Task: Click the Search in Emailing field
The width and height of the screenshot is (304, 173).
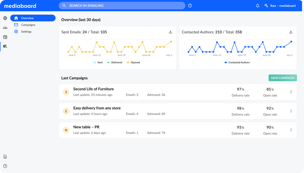Action: [123, 6]
